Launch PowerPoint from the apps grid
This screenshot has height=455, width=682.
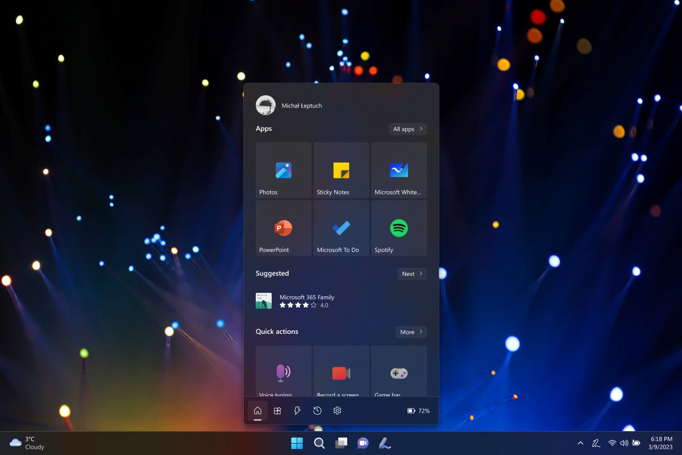point(284,228)
